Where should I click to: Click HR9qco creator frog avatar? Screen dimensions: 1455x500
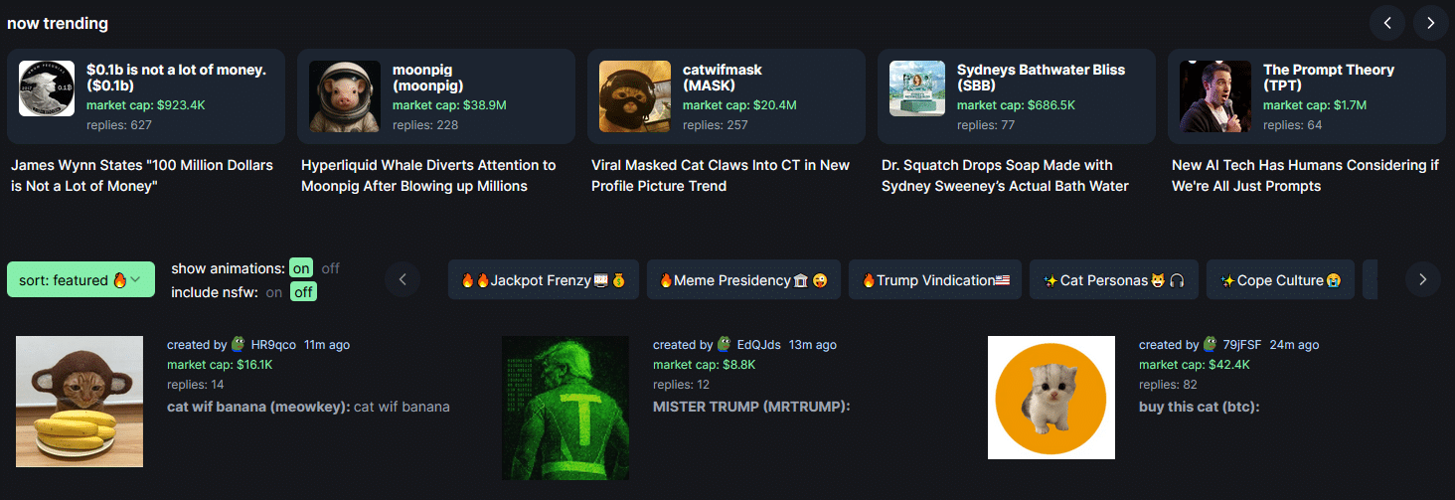coord(239,344)
